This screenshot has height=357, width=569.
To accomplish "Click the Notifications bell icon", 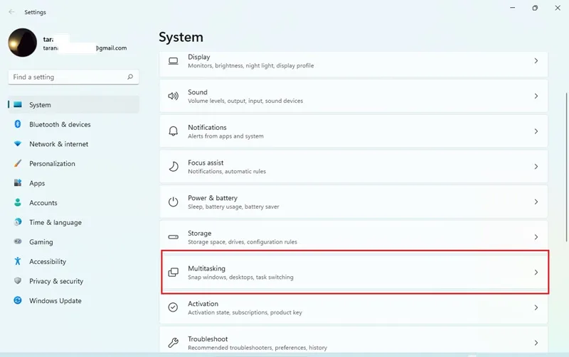I will point(173,131).
